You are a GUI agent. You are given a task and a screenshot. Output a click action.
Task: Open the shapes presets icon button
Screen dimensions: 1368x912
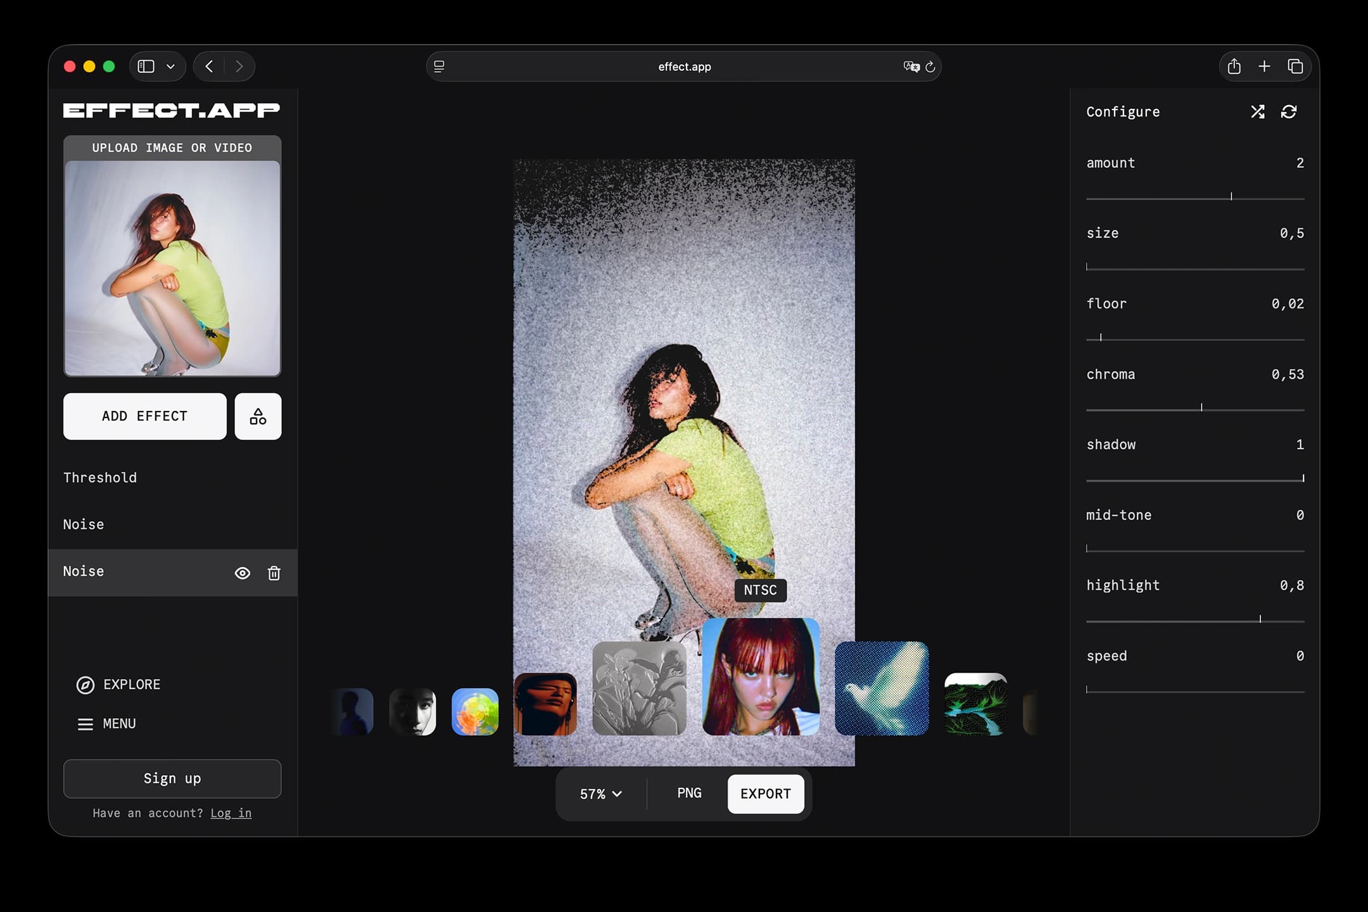point(258,417)
